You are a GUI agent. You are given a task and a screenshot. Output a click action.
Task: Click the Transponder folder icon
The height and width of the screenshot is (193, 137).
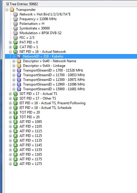click(12, 10)
